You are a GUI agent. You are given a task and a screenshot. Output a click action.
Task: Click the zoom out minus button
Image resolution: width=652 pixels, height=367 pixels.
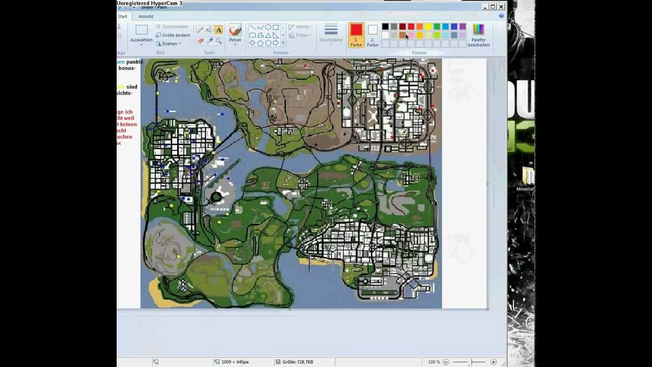(x=446, y=362)
